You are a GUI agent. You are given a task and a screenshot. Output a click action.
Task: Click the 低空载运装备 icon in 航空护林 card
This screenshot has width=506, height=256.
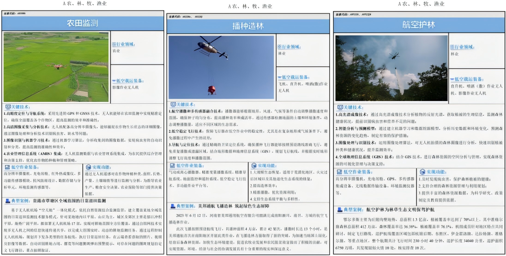coord(452,79)
